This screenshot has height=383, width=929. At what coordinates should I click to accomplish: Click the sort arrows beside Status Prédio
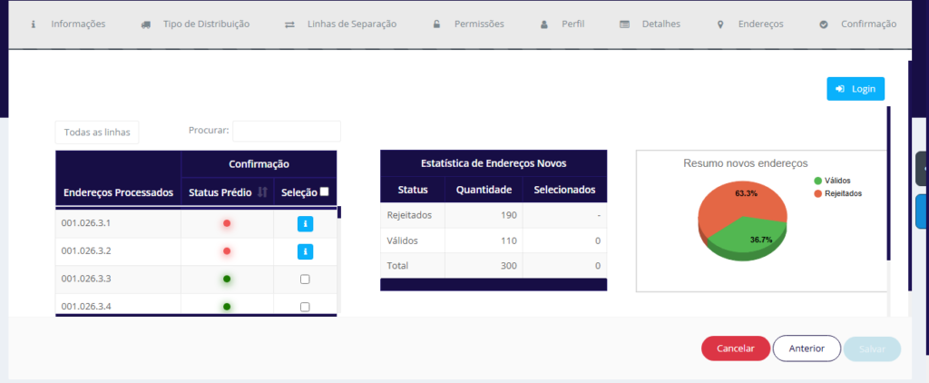click(x=262, y=191)
